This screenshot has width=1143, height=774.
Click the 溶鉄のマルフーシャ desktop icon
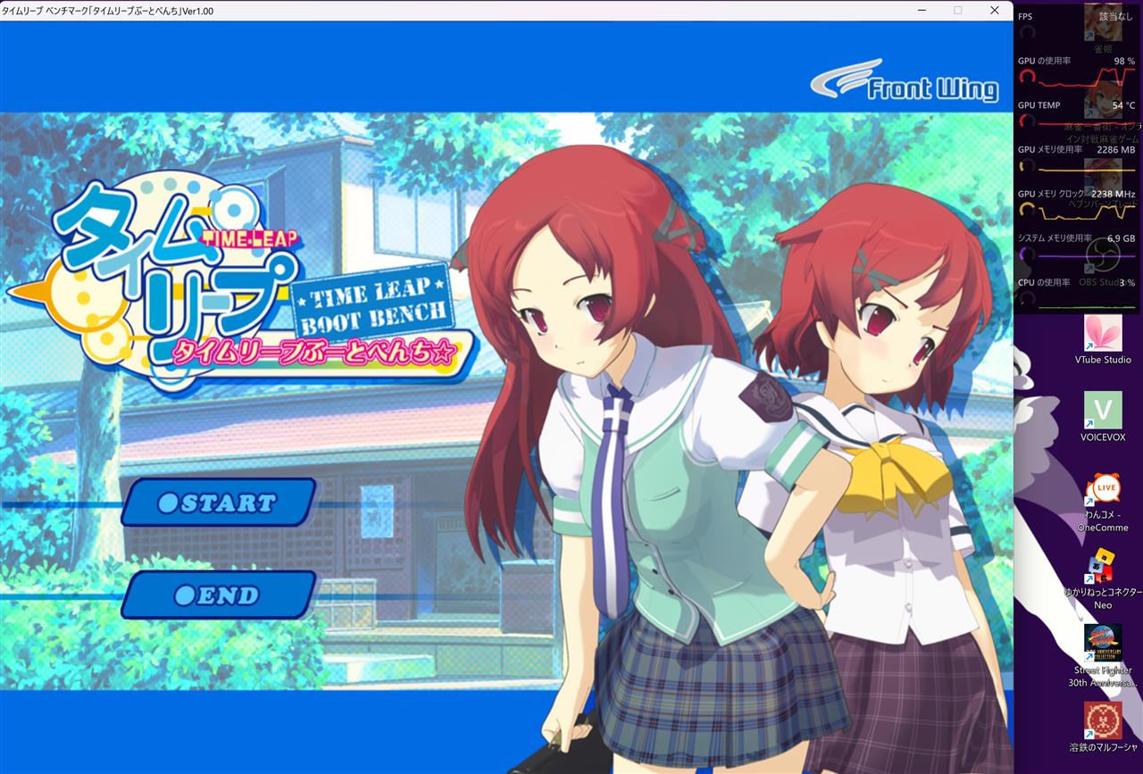(1103, 728)
